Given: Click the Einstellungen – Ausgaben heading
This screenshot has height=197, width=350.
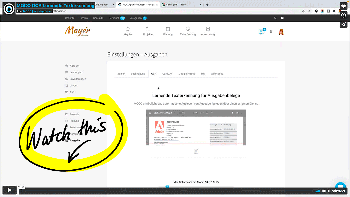Looking at the screenshot, I should click(x=137, y=54).
